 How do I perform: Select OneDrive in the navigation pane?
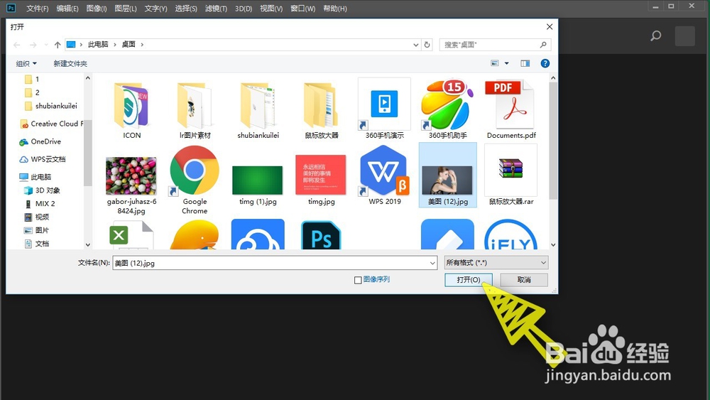pos(40,142)
